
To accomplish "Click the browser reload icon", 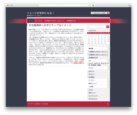I will click(89, 5).
